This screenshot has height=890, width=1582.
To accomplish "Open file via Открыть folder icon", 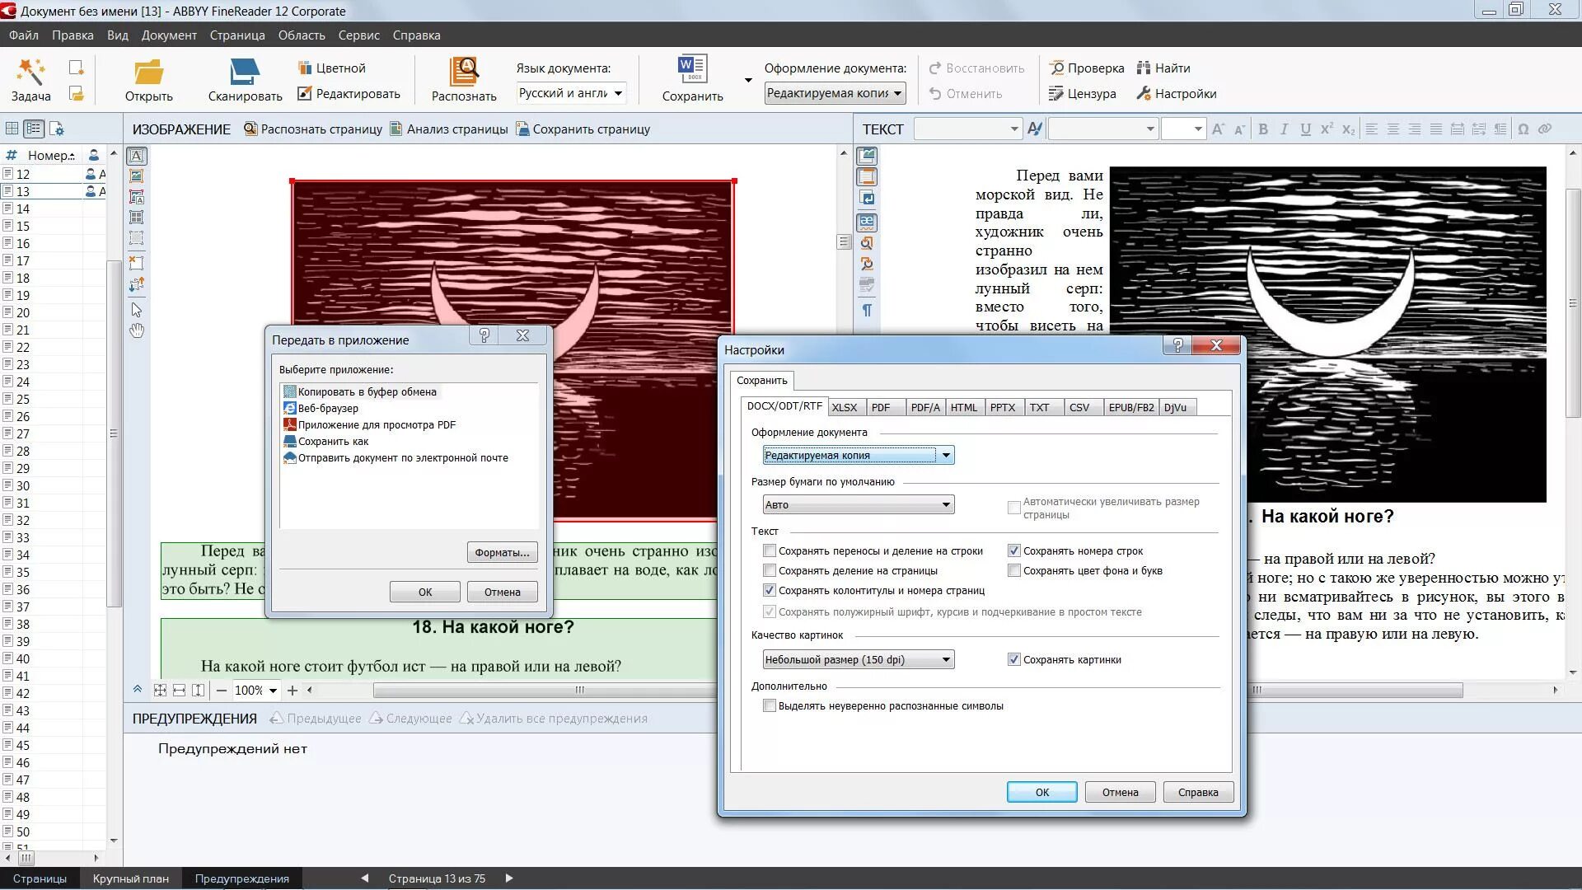I will coord(148,72).
